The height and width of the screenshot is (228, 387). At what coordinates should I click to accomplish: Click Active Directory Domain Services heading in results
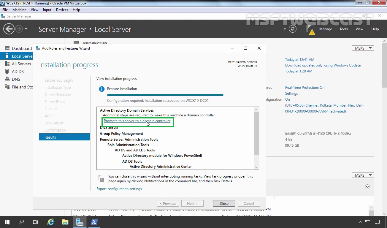127,110
